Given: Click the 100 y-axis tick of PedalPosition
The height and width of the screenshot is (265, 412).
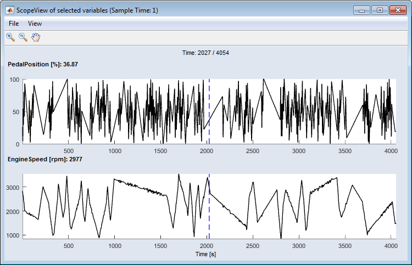Looking at the screenshot, I should point(15,80).
